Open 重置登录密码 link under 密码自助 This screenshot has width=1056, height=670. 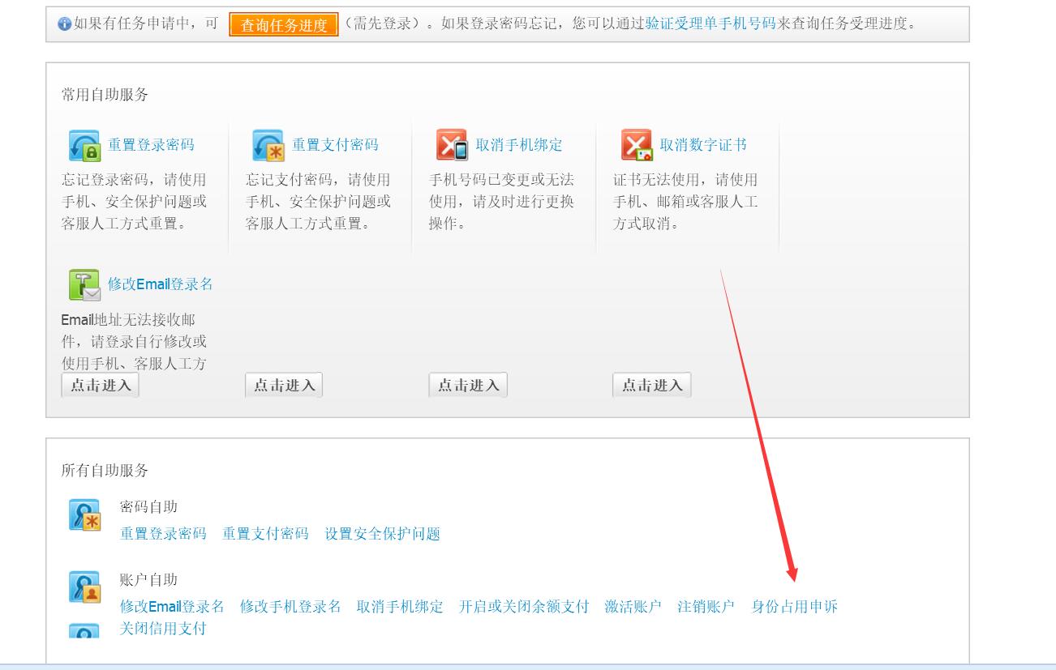pyautogui.click(x=163, y=534)
